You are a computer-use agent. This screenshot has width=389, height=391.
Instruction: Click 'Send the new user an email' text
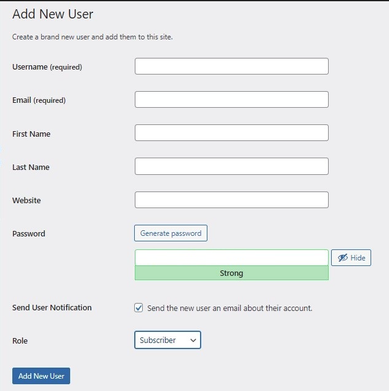[x=230, y=308]
